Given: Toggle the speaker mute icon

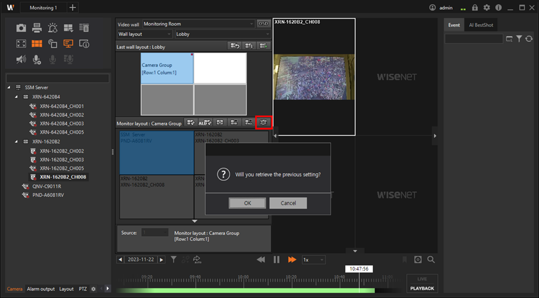Looking at the screenshot, I should pyautogui.click(x=21, y=59).
